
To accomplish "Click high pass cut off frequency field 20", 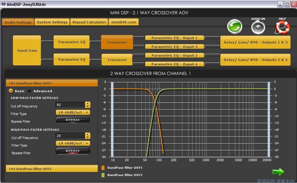I will [70, 136].
